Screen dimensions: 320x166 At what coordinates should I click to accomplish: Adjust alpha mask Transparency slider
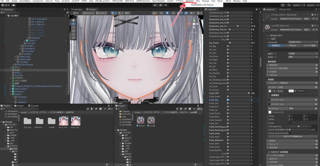[x=298, y=127]
